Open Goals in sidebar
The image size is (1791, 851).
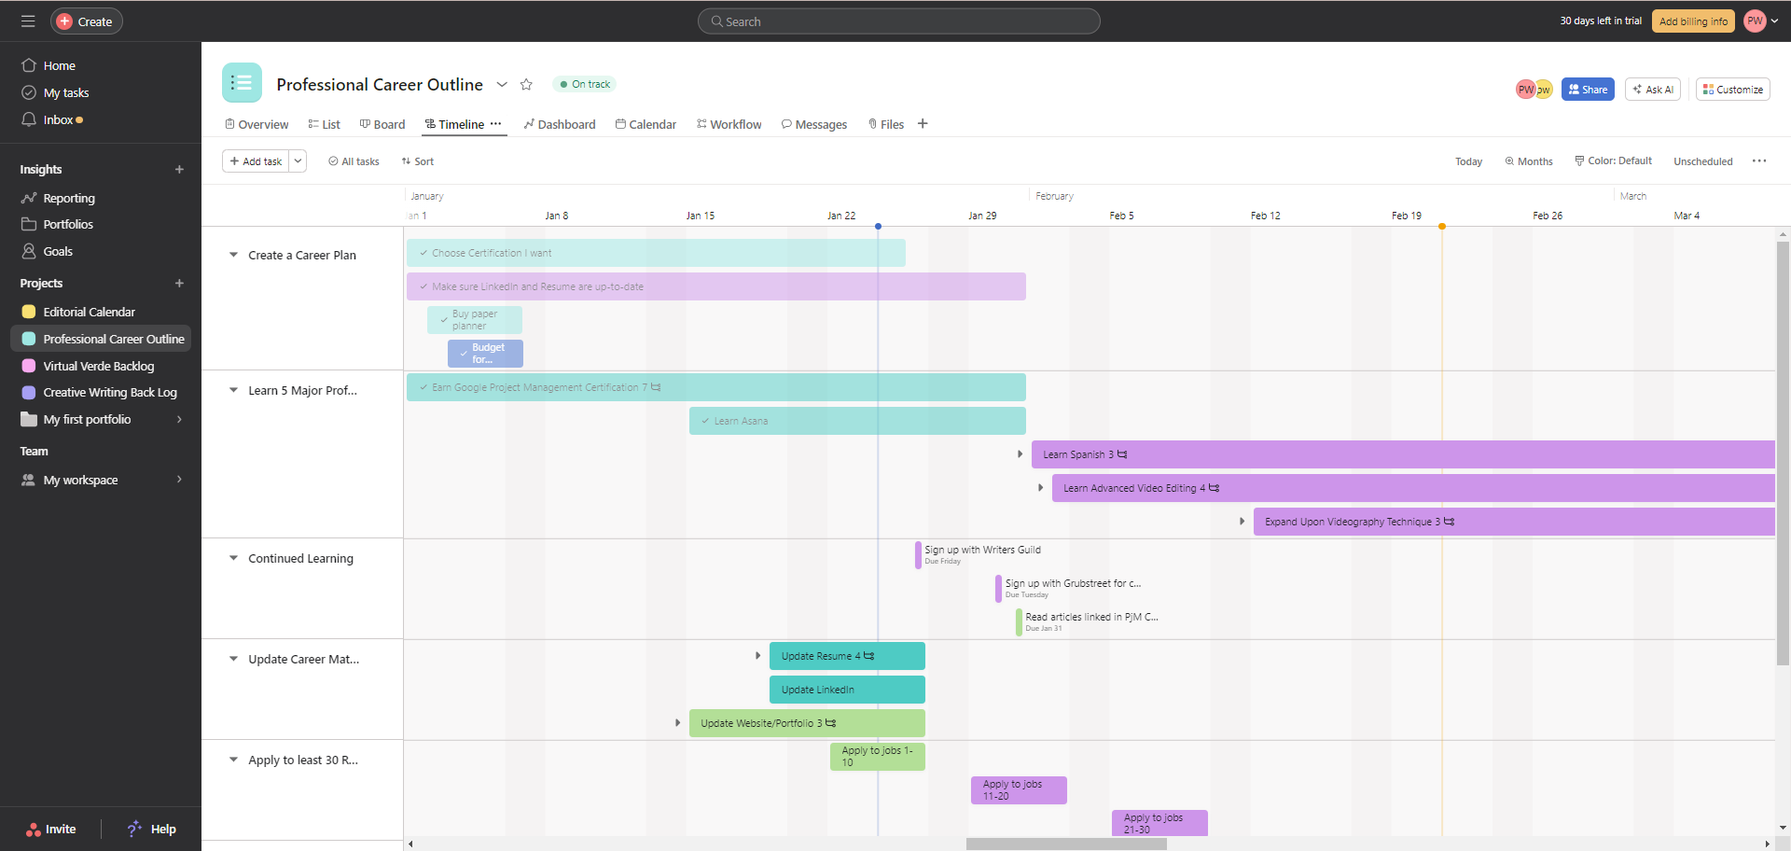pos(57,251)
